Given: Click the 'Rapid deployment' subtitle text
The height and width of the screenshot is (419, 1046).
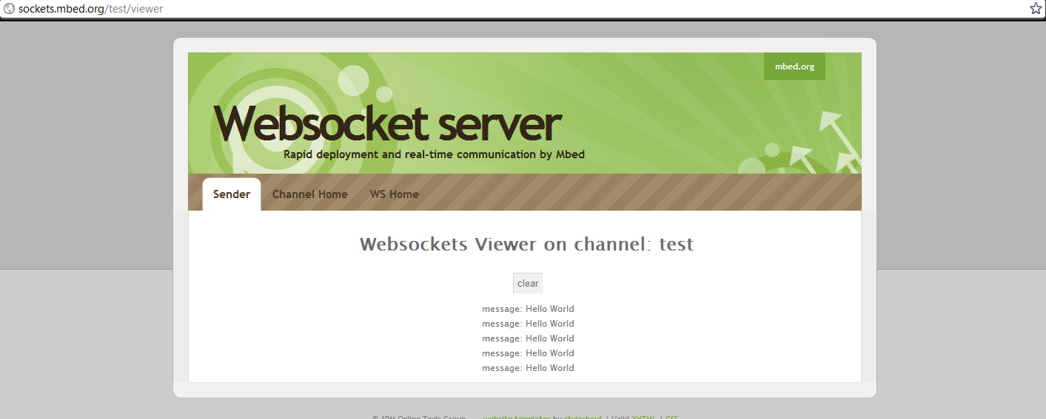Looking at the screenshot, I should [434, 154].
